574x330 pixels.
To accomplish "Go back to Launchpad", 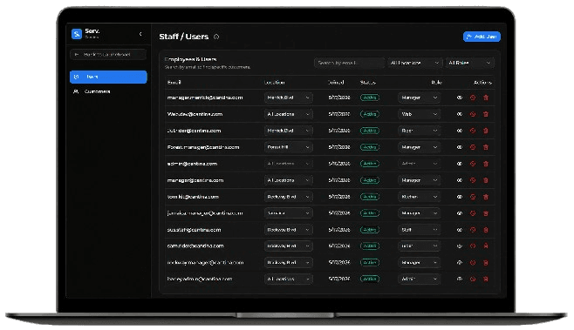I will (108, 55).
